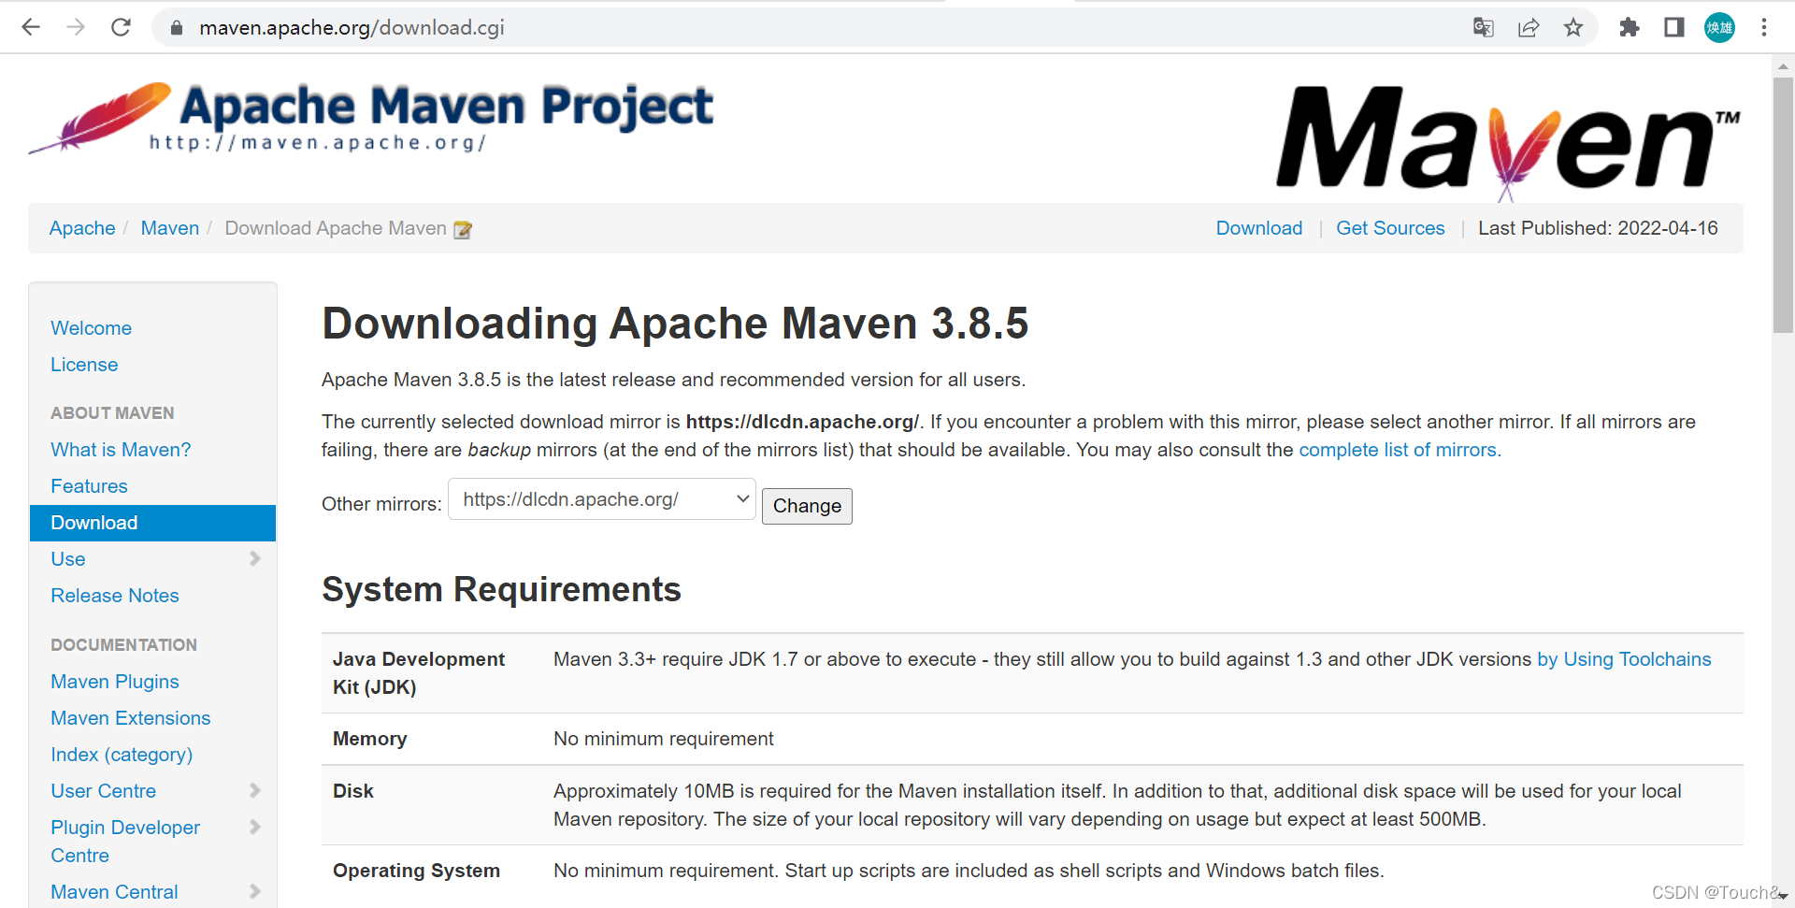This screenshot has height=908, width=1795.
Task: Click the 'Disk' row label
Action: pos(352,791)
